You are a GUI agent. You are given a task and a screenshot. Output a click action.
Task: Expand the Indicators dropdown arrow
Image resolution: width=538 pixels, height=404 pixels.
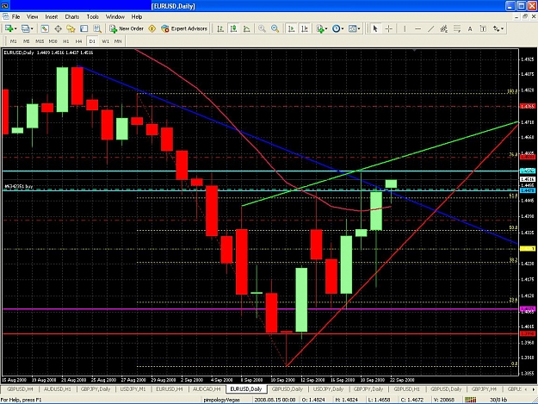(326, 28)
